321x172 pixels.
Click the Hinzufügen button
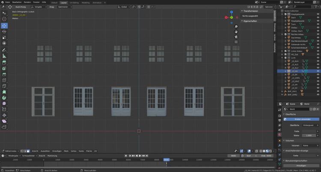coord(301,165)
